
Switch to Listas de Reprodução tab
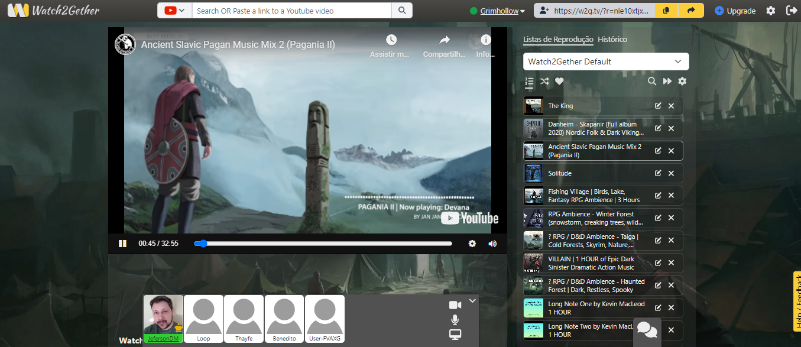[558, 40]
